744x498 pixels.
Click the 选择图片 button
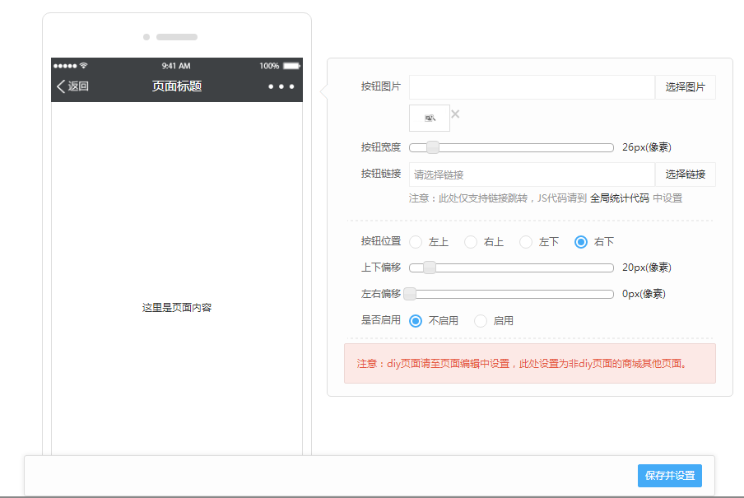click(686, 87)
